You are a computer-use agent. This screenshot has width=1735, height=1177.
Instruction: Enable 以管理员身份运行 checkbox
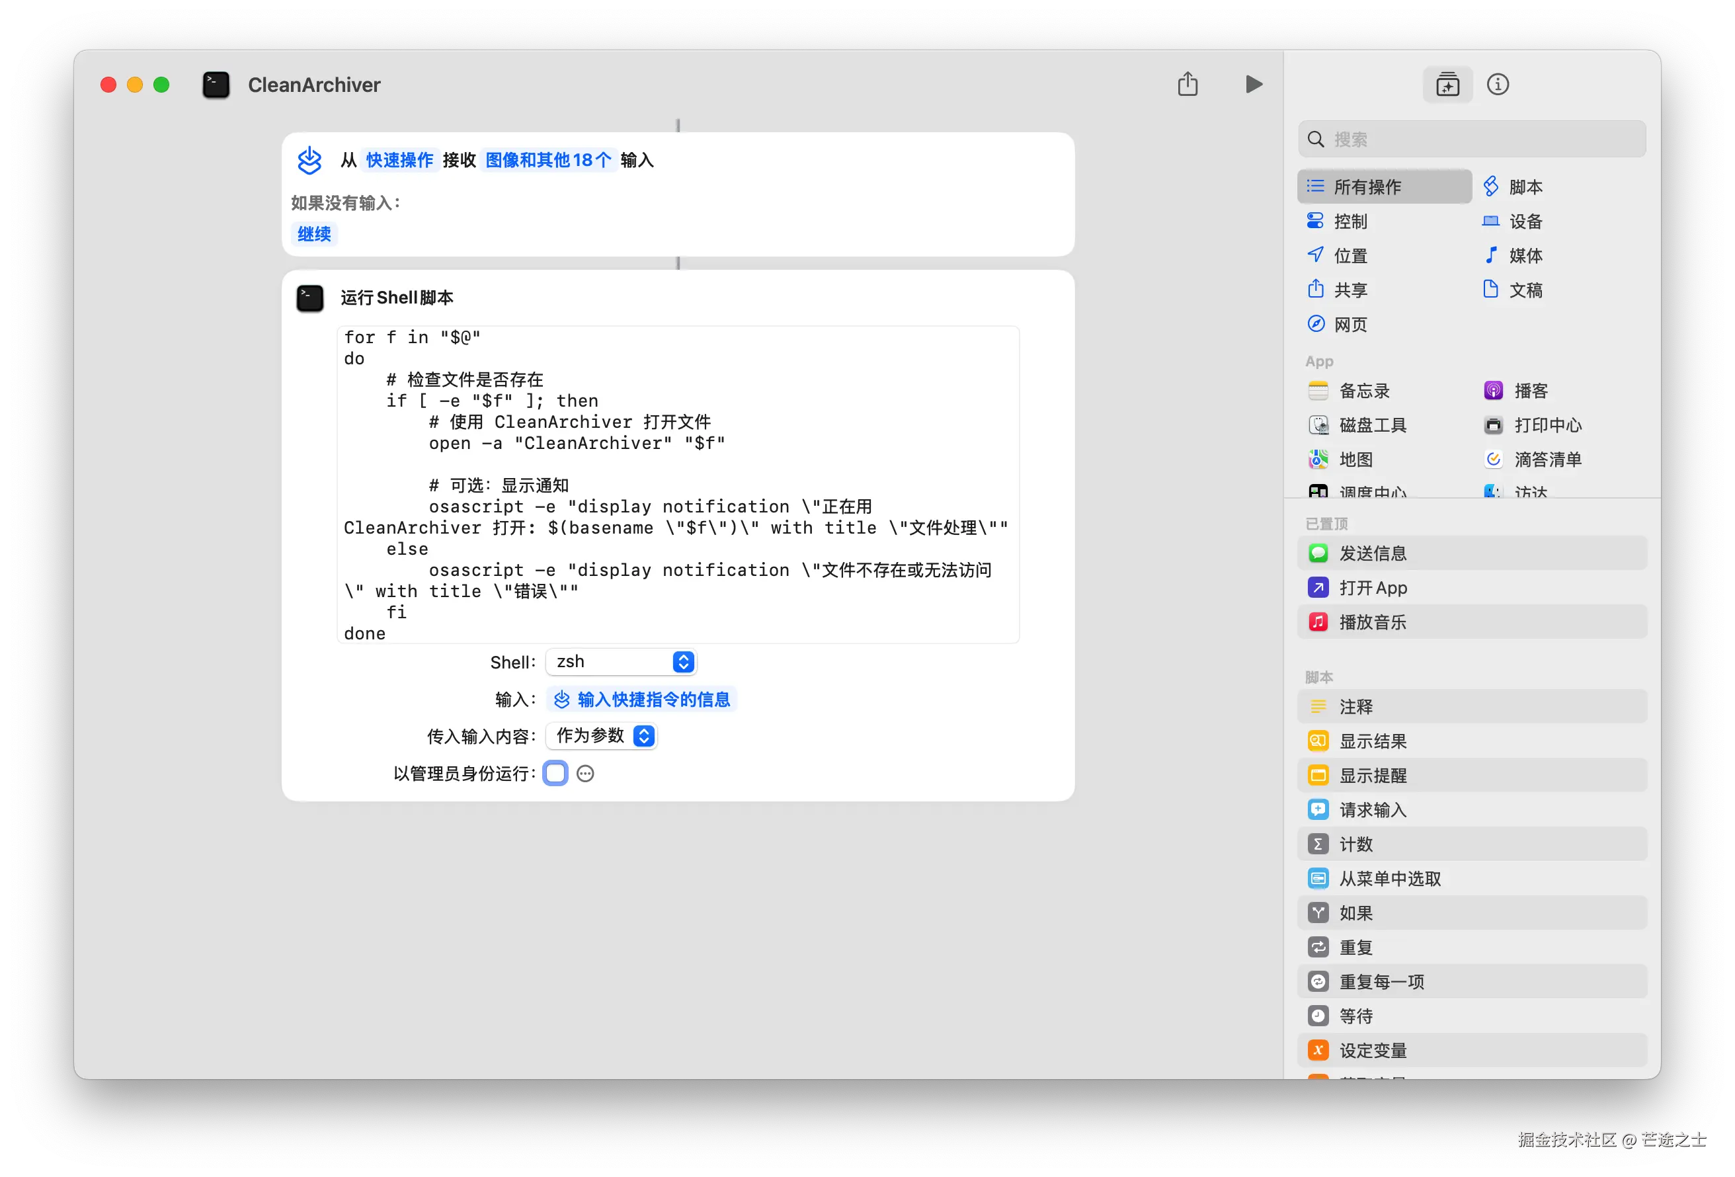point(555,774)
